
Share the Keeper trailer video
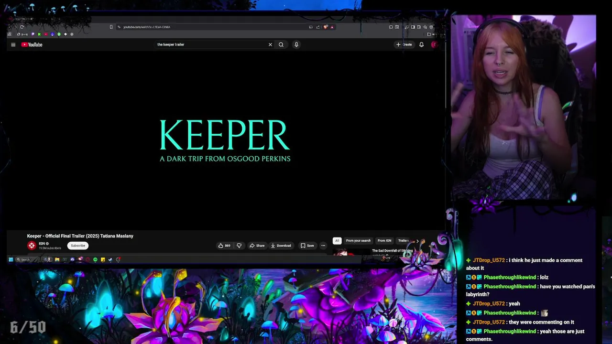point(257,246)
